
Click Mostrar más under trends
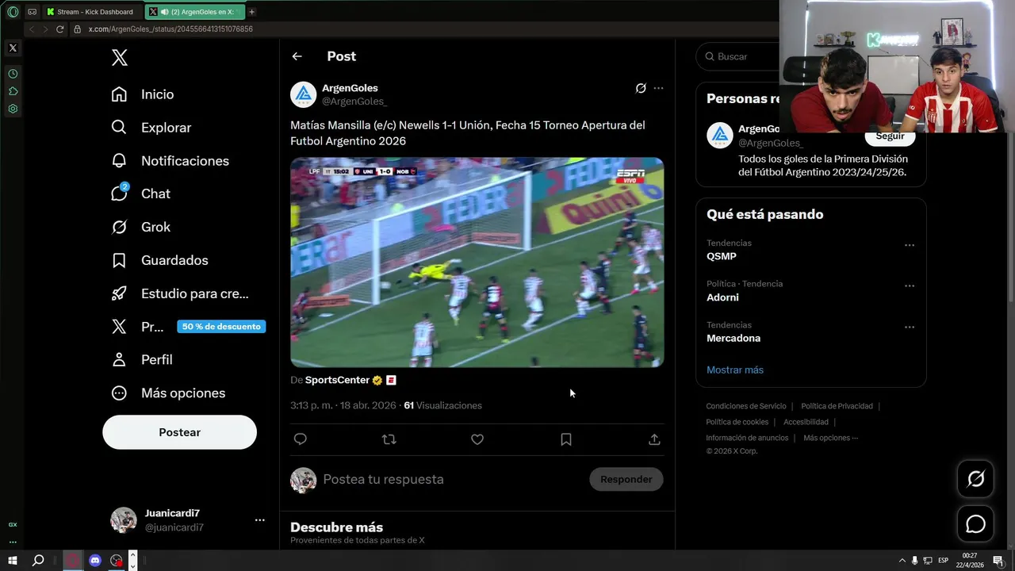point(735,370)
